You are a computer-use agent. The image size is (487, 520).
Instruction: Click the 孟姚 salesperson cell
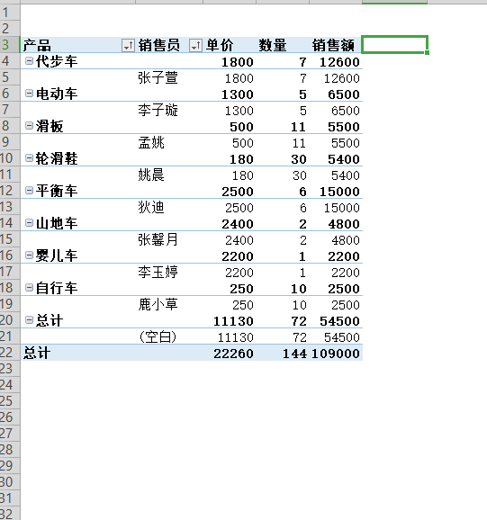tap(169, 143)
